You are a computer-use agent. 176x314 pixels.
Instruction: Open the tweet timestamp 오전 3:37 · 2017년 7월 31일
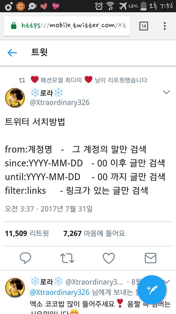(49, 209)
